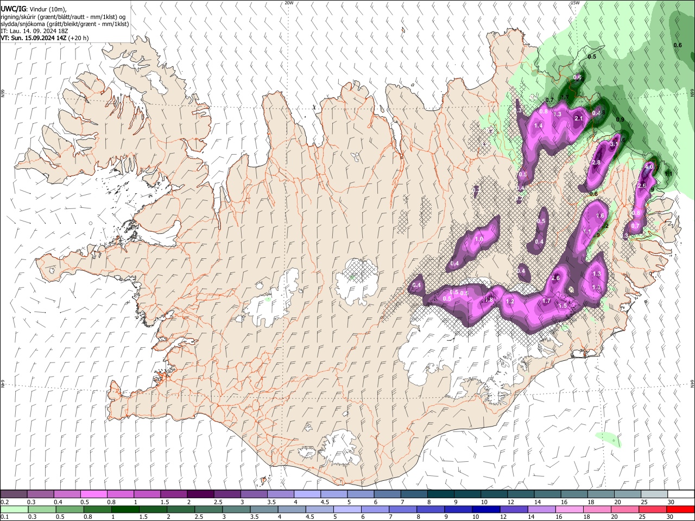
Task: Click the '0.1' label in the legend
Action: [x=4, y=517]
